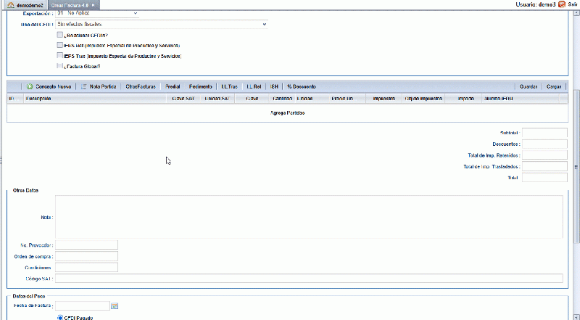Click the Impuestos column header
This screenshot has width=580, height=320.
[384, 99]
